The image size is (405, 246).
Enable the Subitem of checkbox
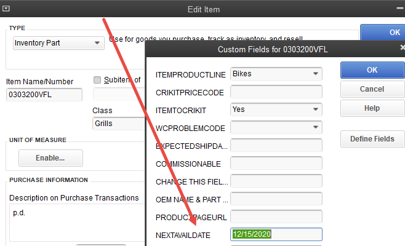pos(97,80)
